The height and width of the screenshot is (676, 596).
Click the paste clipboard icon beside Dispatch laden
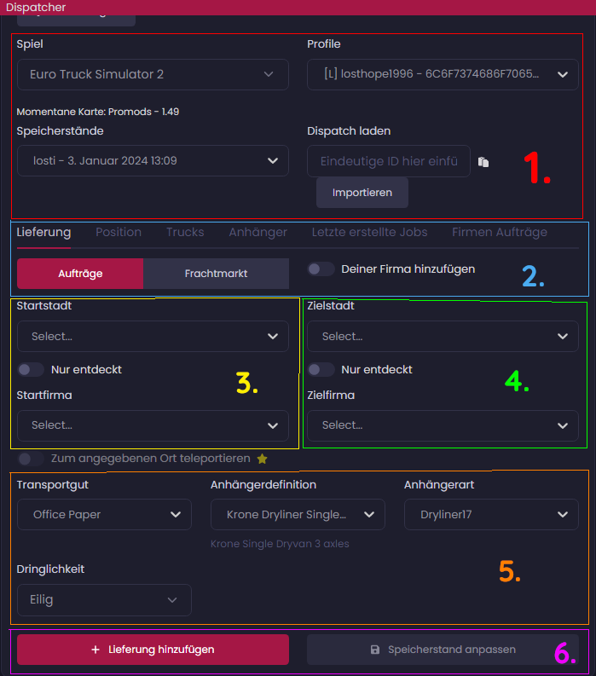[483, 162]
